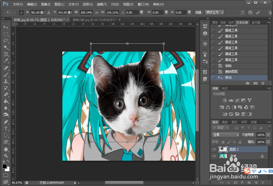Open fill 填充 slider arrow

(x=268, y=142)
